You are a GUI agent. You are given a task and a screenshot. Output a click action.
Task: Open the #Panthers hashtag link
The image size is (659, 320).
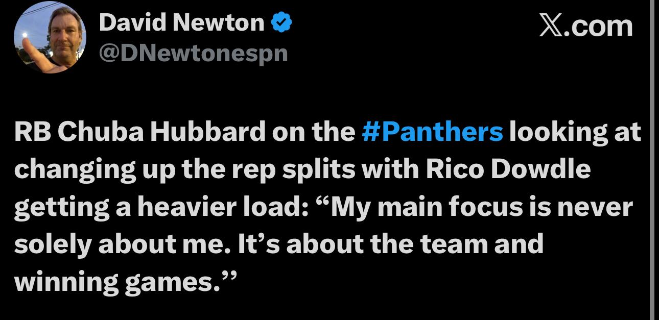(x=432, y=132)
